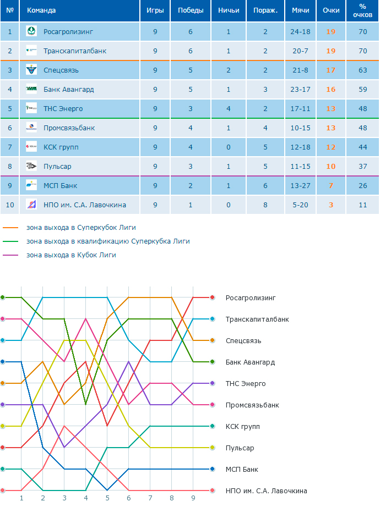Image resolution: width=380 pixels, height=507 pixels.
Task: Click the Пораж. column header
Action: pyautogui.click(x=265, y=10)
